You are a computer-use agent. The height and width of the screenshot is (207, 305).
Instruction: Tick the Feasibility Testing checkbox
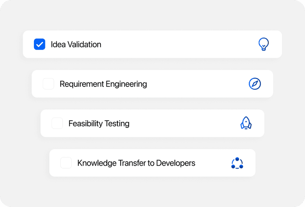coord(57,123)
